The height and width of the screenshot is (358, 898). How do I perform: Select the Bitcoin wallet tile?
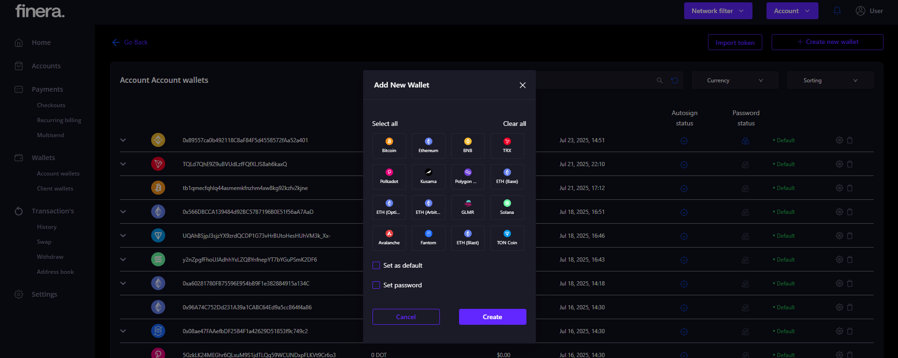coord(389,146)
